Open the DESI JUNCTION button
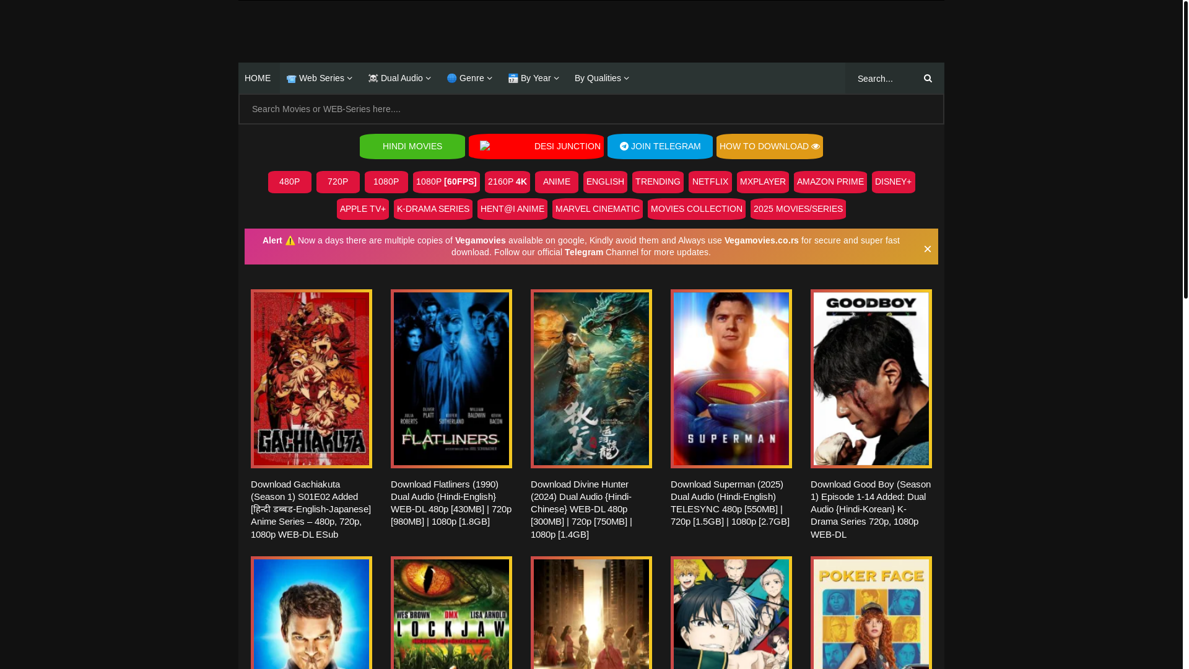This screenshot has width=1189, height=669. (536, 146)
